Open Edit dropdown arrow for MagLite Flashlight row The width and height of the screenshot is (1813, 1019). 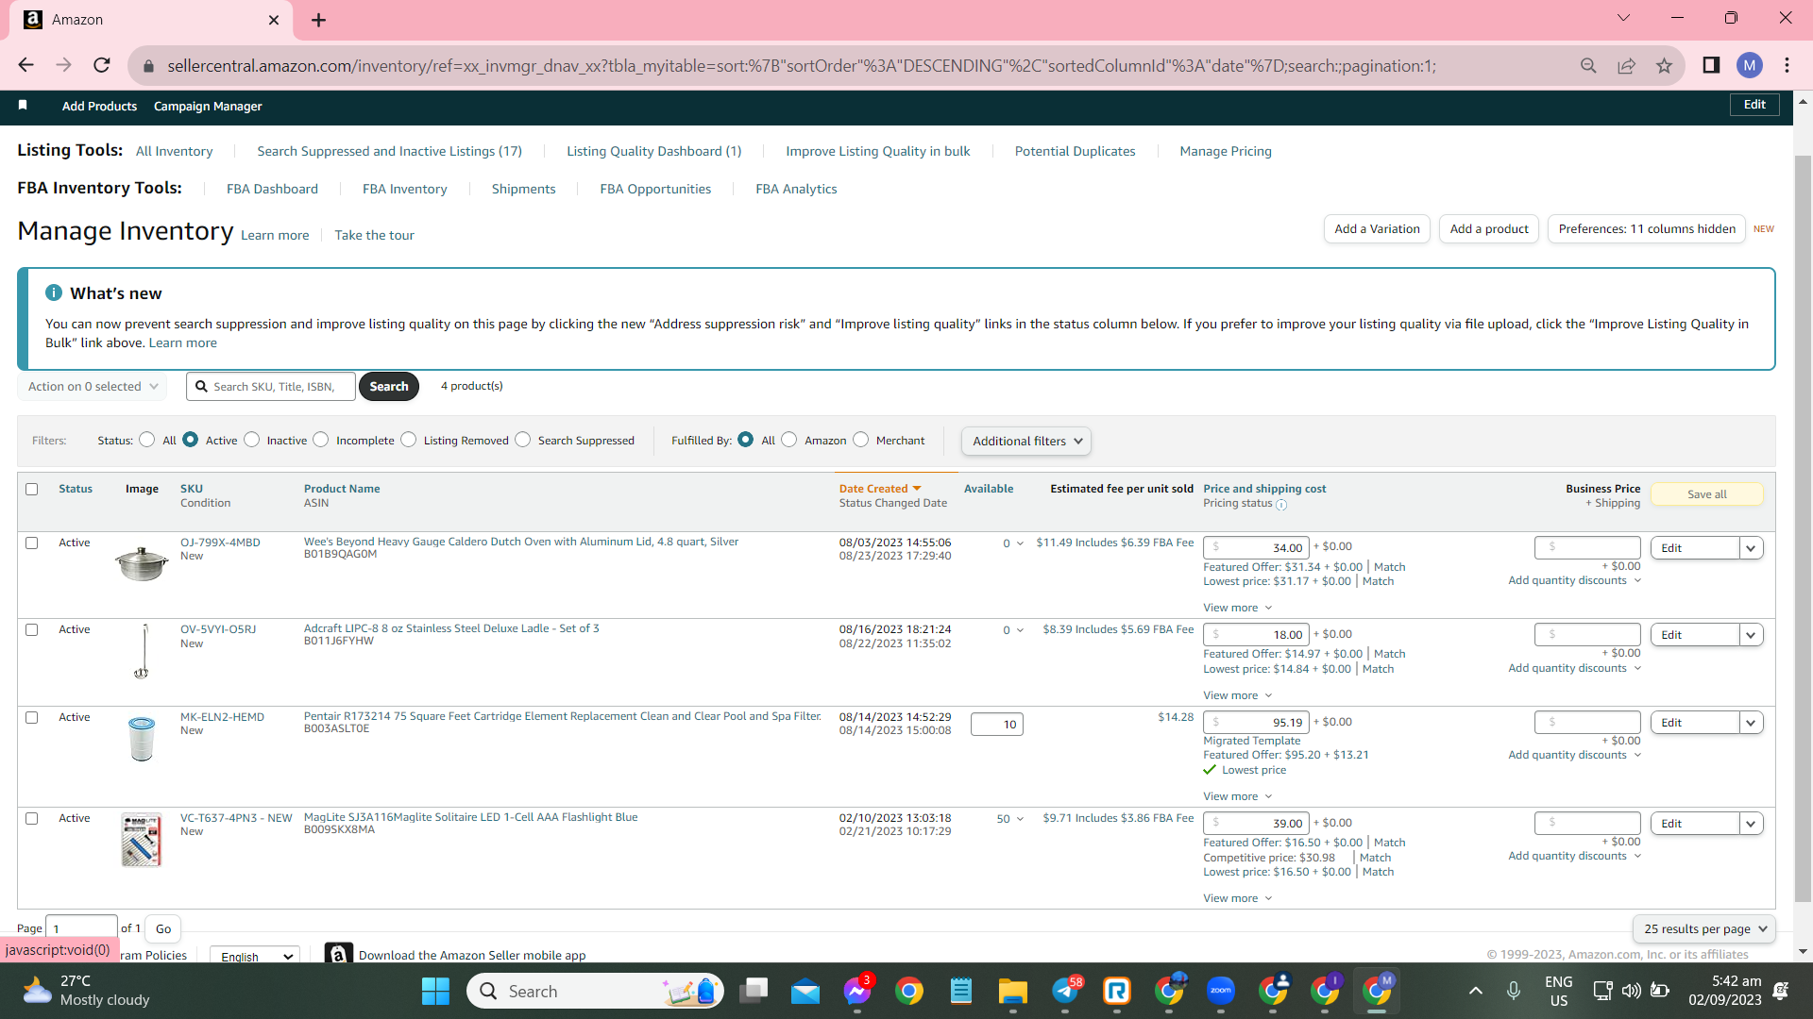[1751, 824]
